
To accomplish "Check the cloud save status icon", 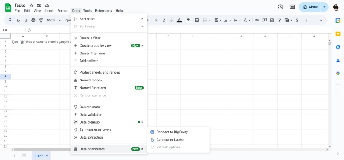I will pyautogui.click(x=47, y=6).
